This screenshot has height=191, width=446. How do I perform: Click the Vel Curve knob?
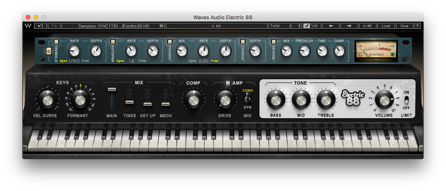48,100
